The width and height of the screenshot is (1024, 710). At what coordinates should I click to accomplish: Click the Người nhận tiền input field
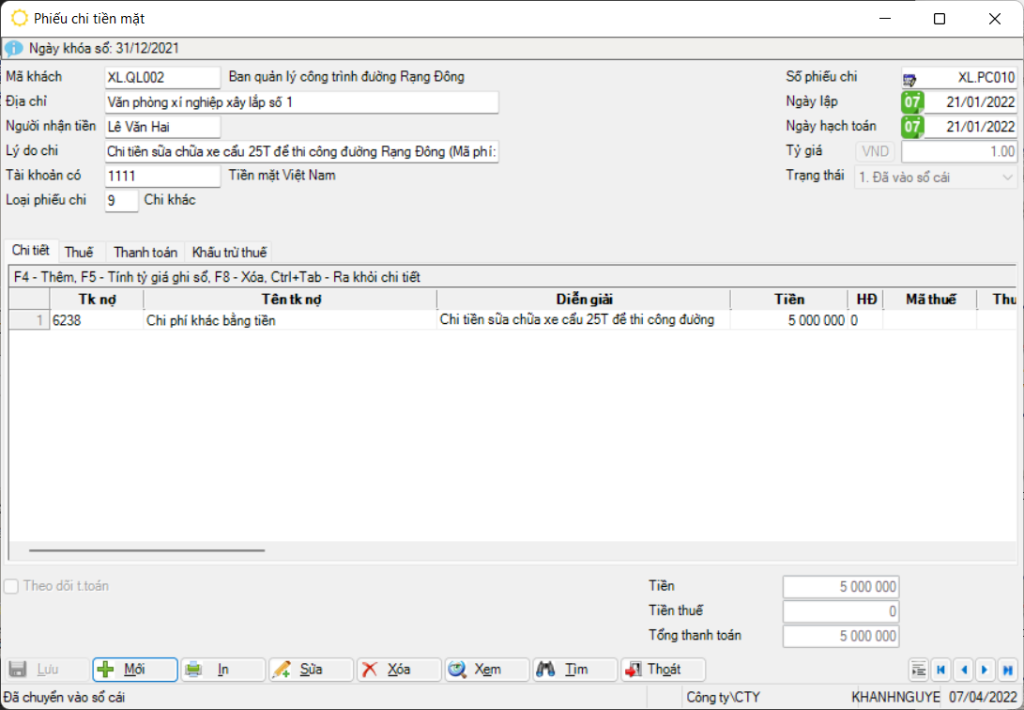coord(162,127)
